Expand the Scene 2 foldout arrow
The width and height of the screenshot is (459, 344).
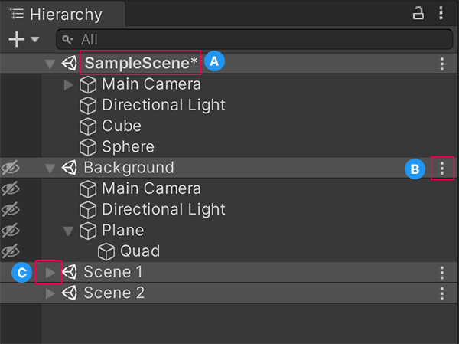[50, 293]
